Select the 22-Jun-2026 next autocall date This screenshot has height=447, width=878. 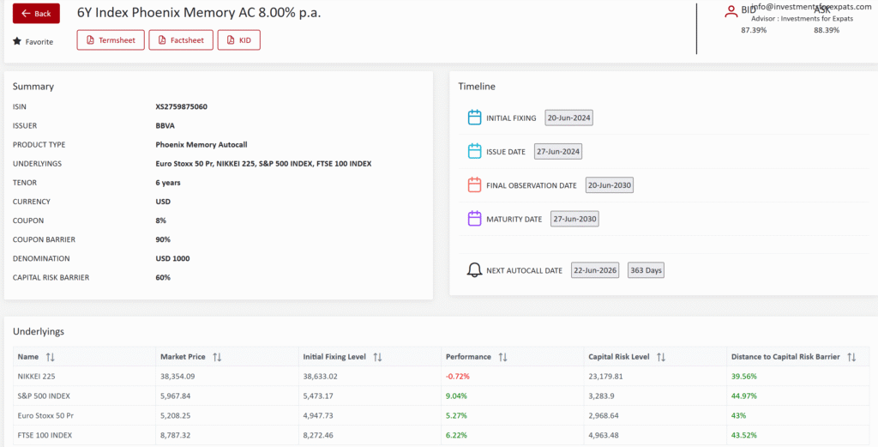pyautogui.click(x=595, y=270)
